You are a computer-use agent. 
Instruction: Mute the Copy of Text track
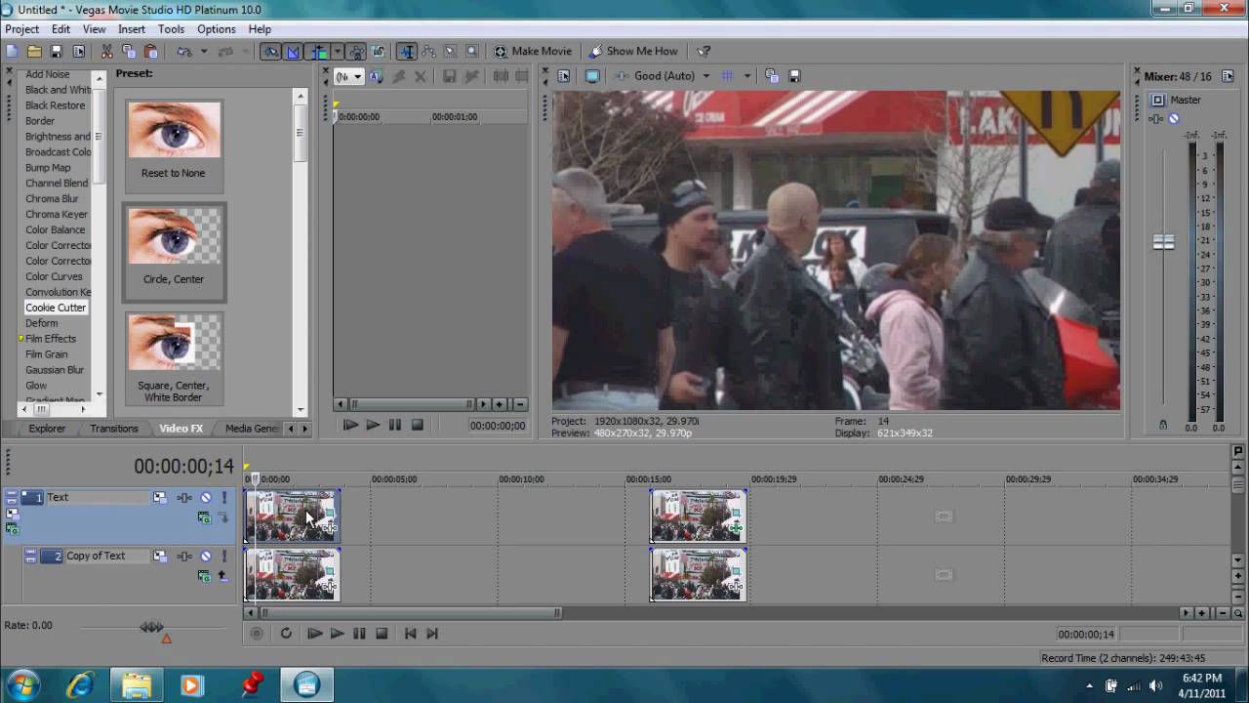click(x=206, y=557)
